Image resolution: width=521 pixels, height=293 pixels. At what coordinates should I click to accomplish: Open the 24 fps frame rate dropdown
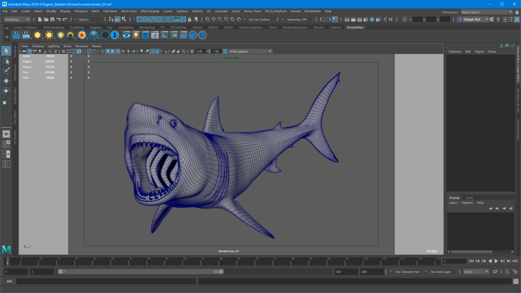pos(476,272)
